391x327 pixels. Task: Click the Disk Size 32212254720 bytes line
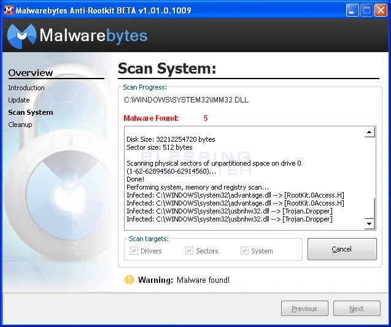pos(171,139)
